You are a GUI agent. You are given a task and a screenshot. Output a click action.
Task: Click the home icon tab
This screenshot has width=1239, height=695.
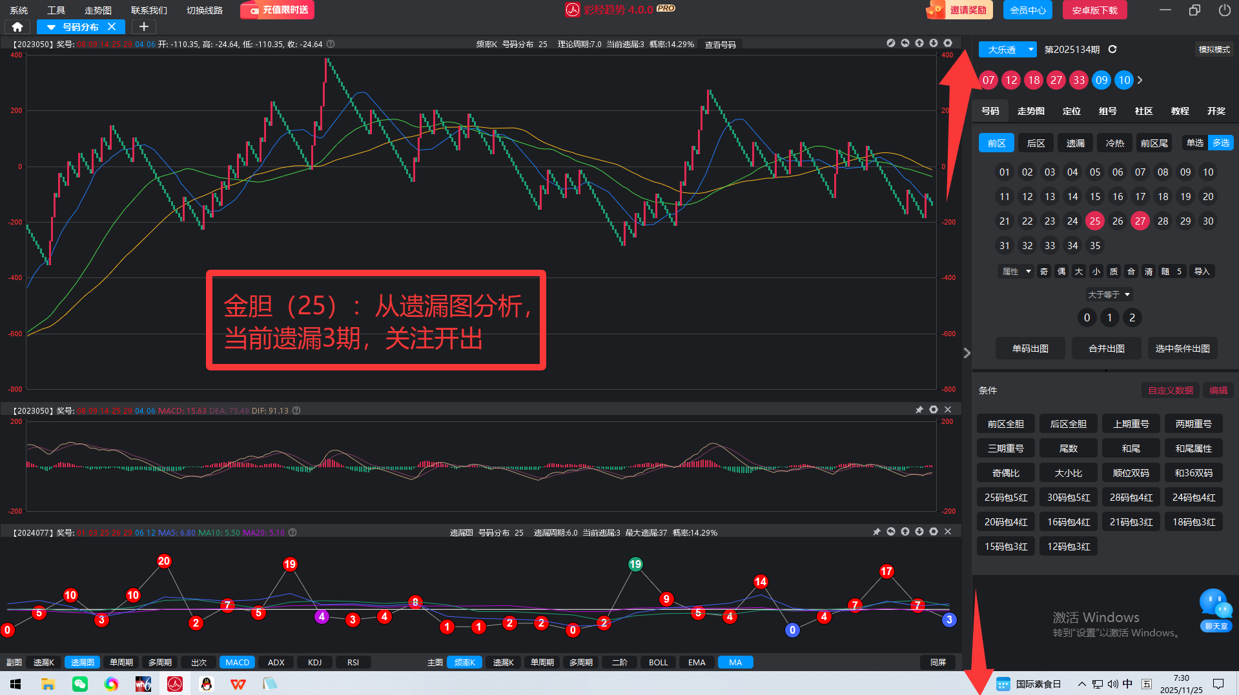pos(17,27)
